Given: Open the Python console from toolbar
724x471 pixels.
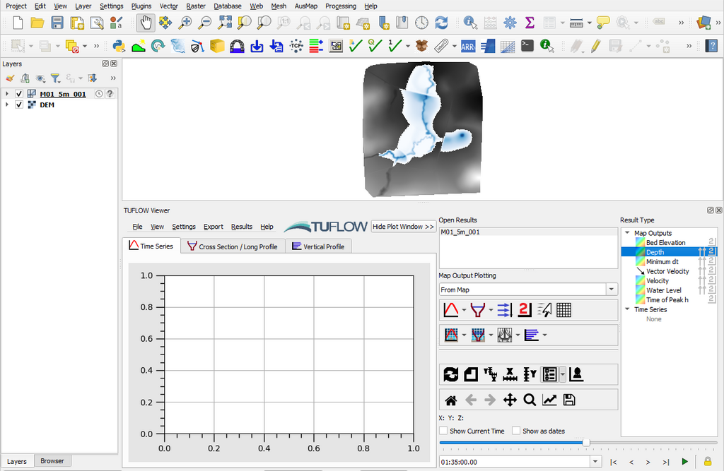Looking at the screenshot, I should (119, 47).
